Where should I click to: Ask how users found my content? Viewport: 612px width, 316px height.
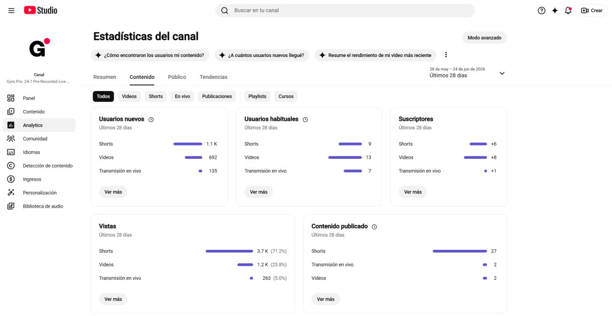150,55
